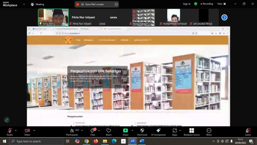Focus the taskbar search box
Screen dimensions: 257x145
36,141
